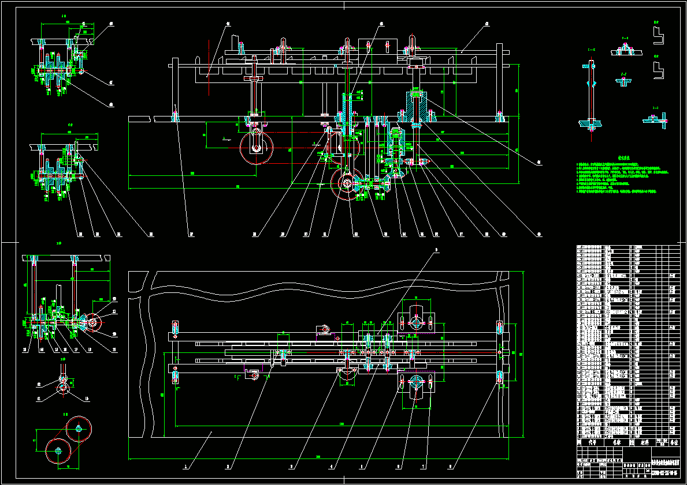
Task: Select balloon number 4 below the plan view
Action: (x=331, y=468)
